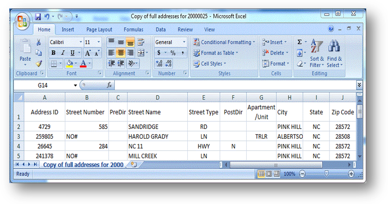Decrease decimal places
Viewport: 388px width, 204px height.
(168, 63)
